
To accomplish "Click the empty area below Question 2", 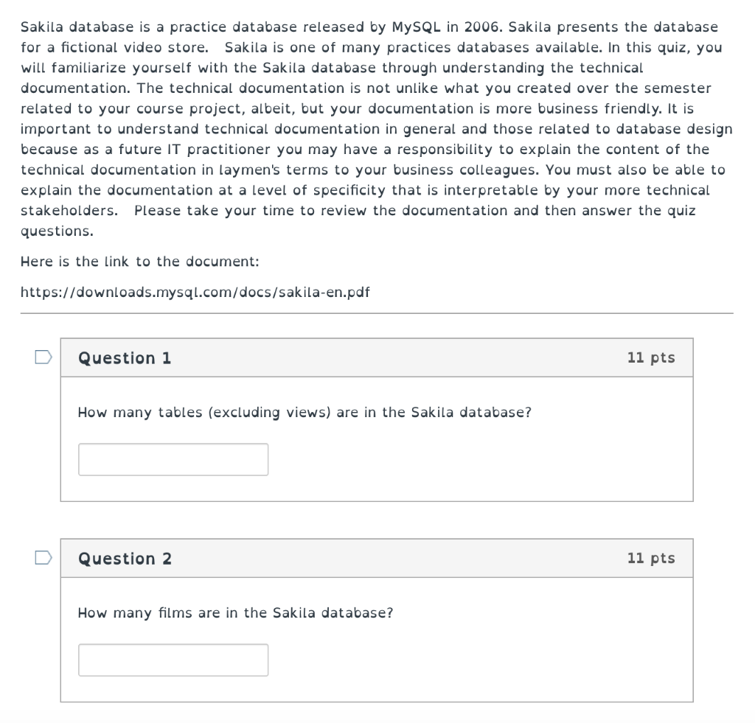I will [377, 713].
